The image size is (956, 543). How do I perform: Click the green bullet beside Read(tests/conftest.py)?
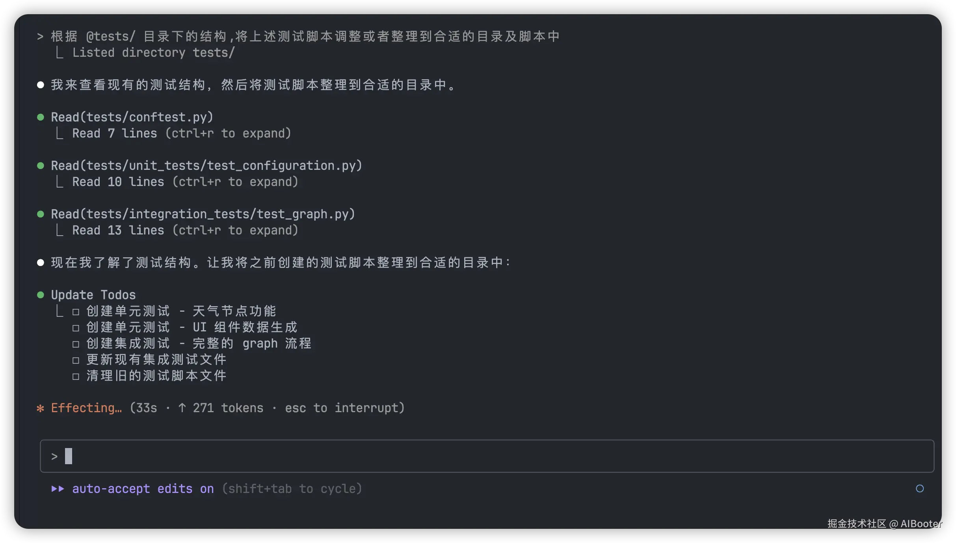coord(40,117)
